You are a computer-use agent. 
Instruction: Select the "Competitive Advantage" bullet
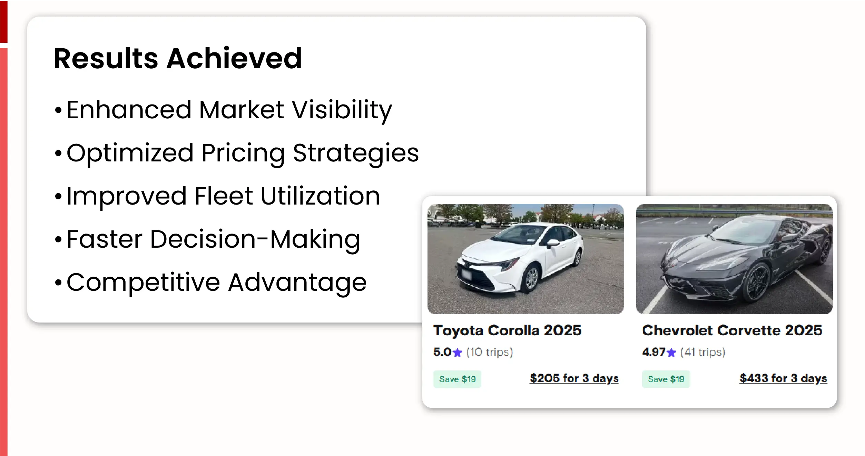point(216,282)
